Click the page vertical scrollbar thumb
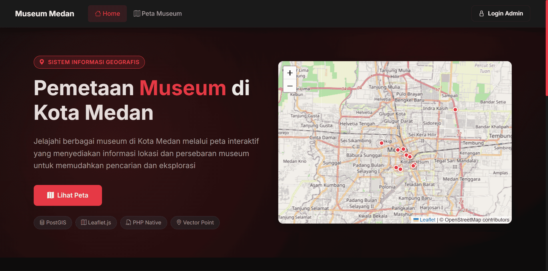The image size is (548, 271). 547,48
